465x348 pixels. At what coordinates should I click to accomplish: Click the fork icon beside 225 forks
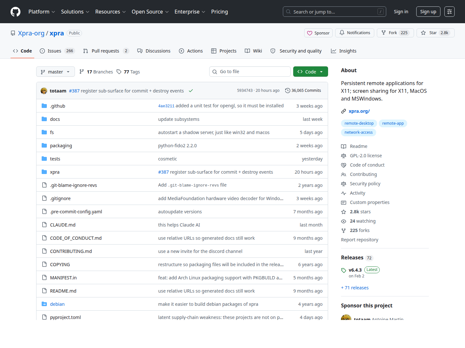pyautogui.click(x=344, y=231)
